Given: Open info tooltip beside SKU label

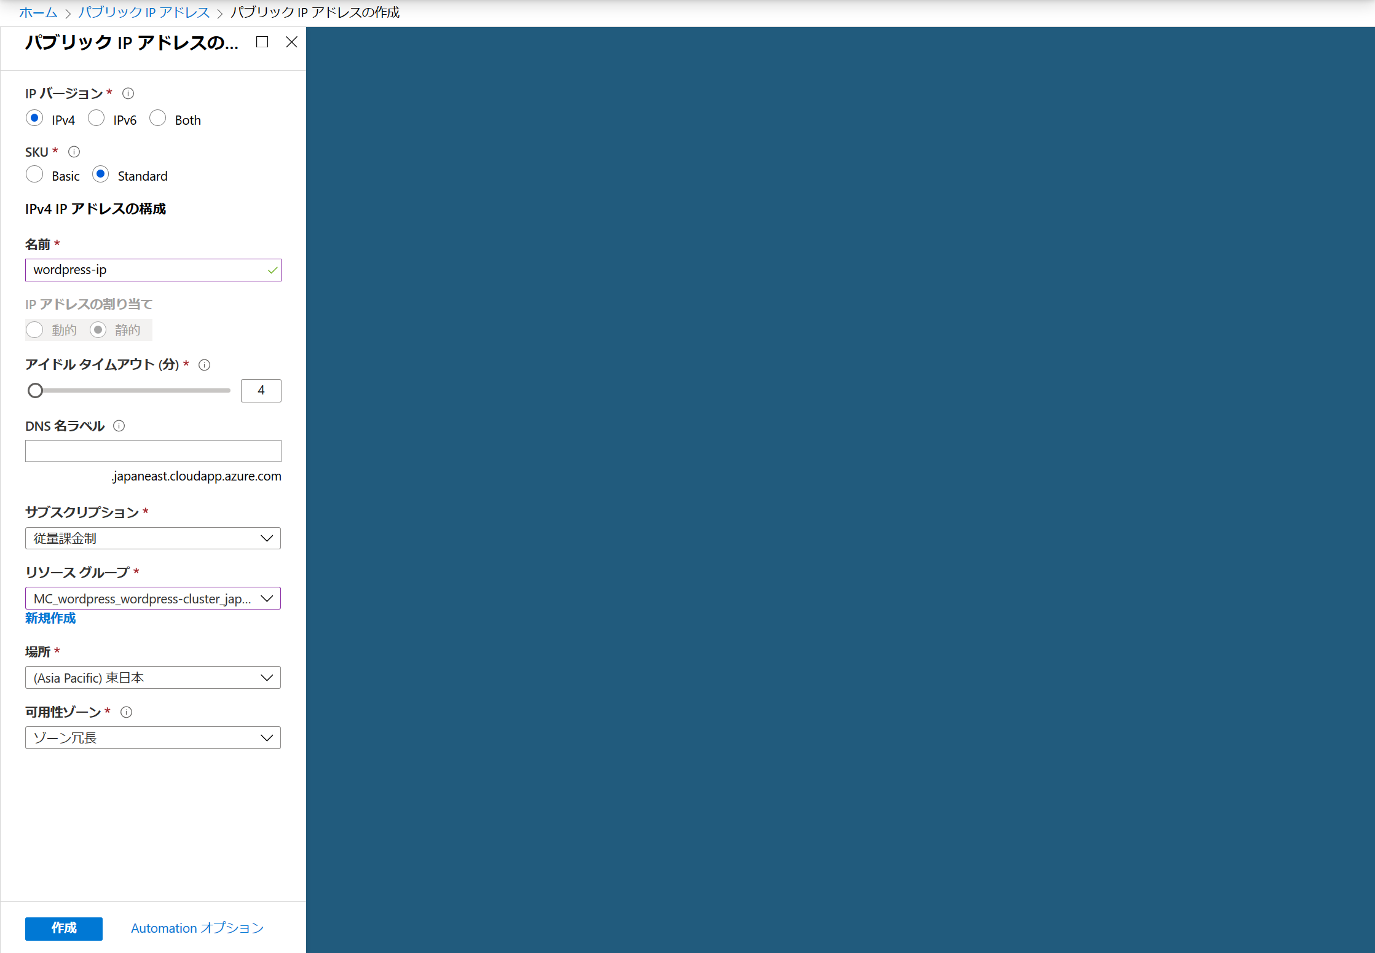Looking at the screenshot, I should tap(74, 152).
